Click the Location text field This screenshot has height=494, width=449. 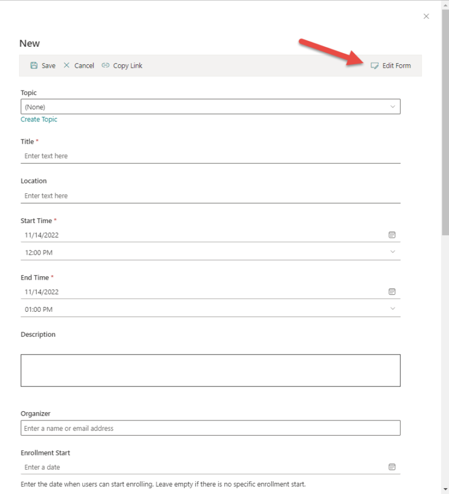[175, 195]
